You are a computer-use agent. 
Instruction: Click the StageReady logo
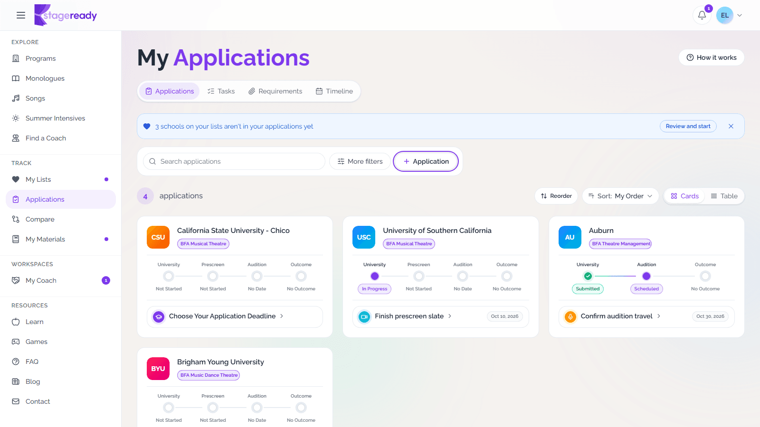(x=66, y=15)
